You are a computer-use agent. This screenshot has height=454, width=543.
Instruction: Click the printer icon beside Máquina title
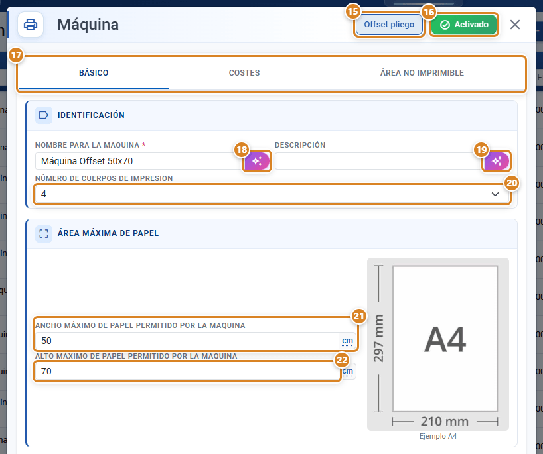(31, 25)
